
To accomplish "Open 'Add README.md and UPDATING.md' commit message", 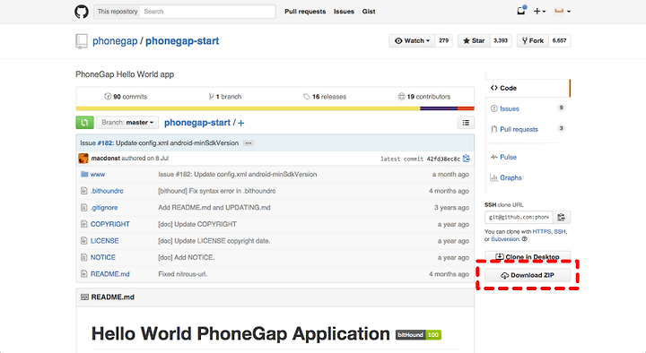I will coord(214,208).
